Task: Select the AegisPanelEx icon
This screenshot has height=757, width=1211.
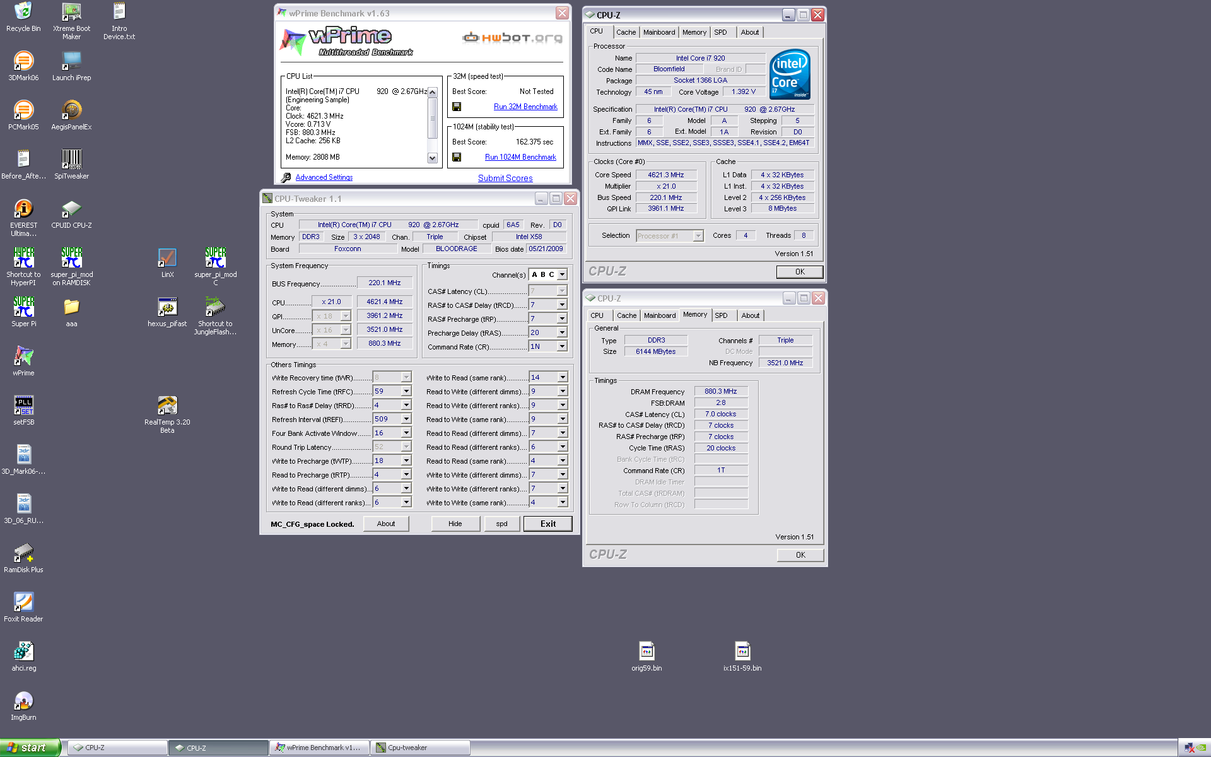Action: pos(71,115)
